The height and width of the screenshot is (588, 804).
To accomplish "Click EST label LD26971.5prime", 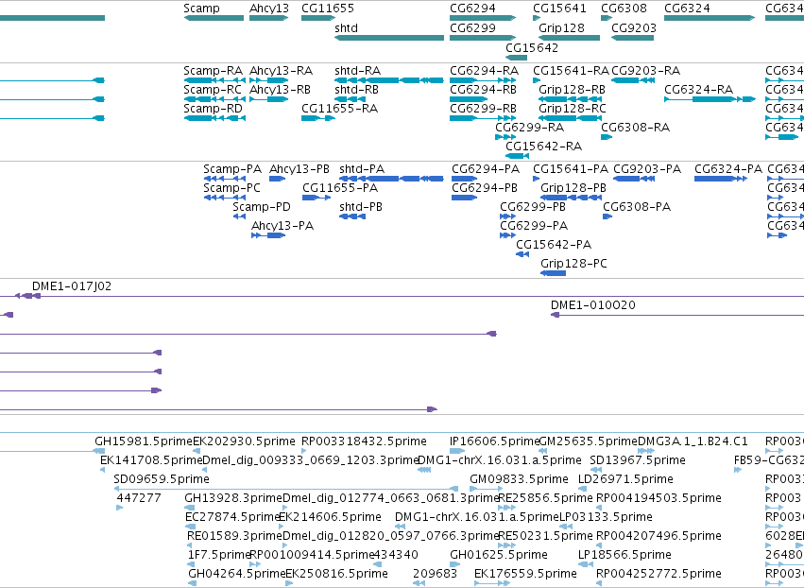I will [x=625, y=479].
